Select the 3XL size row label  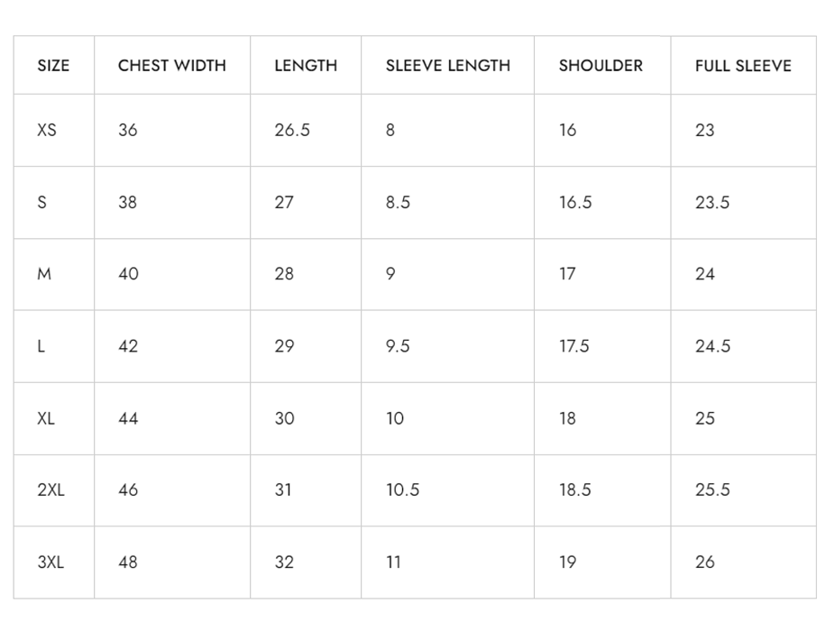tap(50, 563)
